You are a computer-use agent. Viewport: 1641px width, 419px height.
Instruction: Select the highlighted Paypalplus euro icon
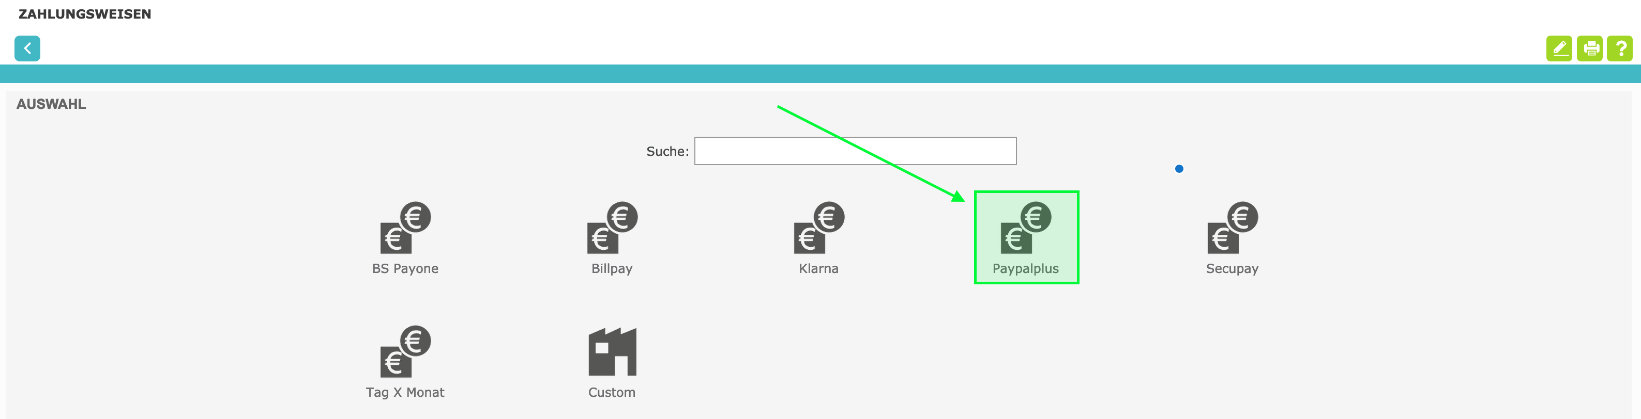(1026, 228)
